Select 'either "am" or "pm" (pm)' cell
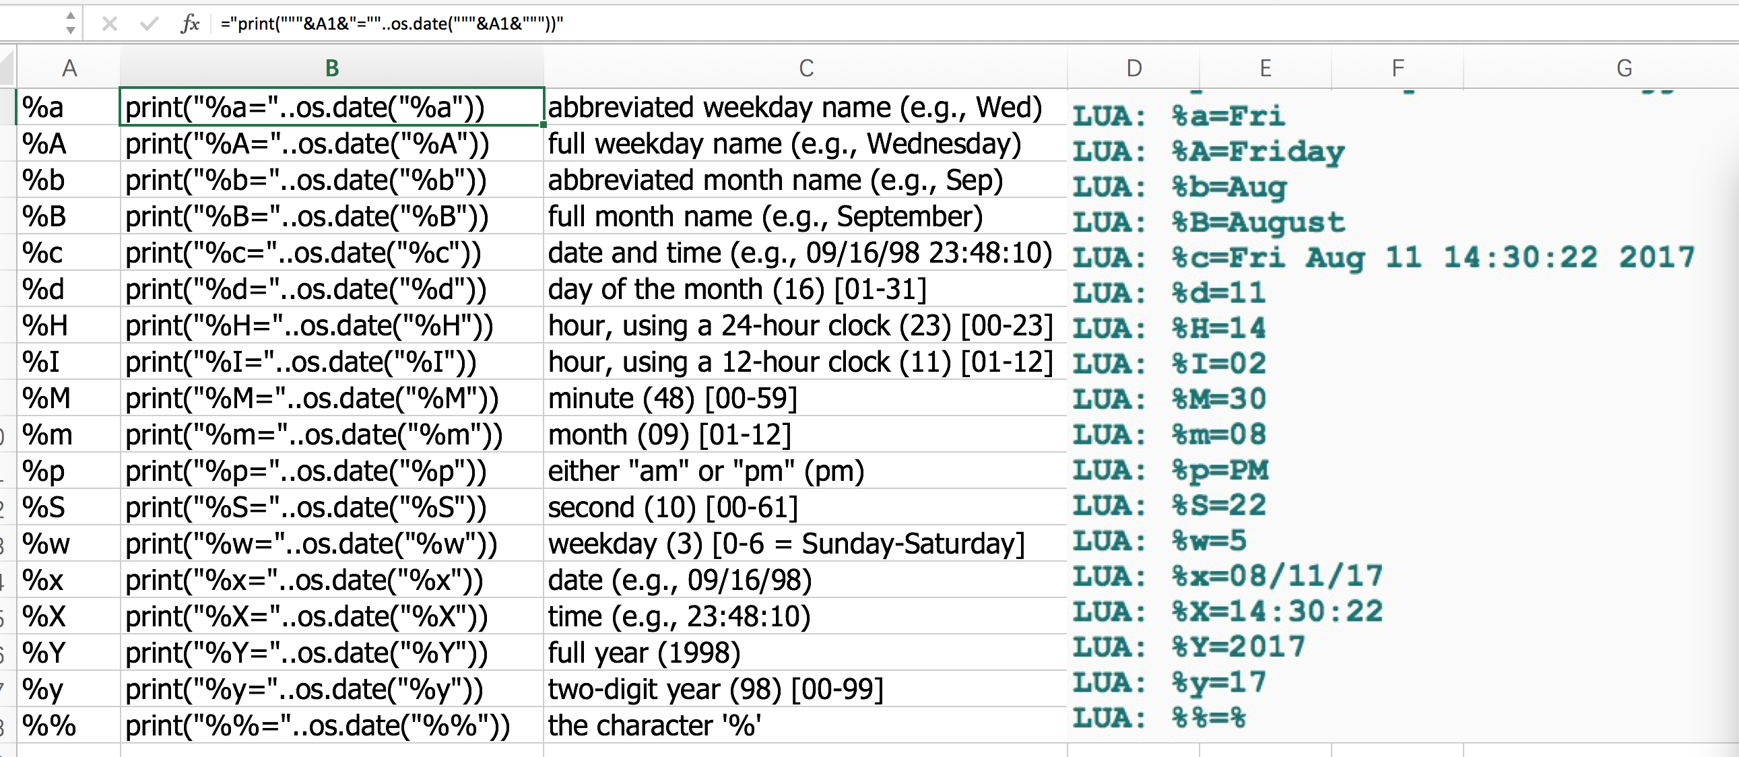This screenshot has height=757, width=1739. tap(806, 471)
